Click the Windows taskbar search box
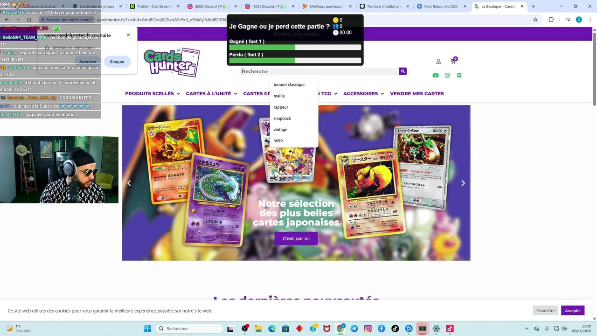The width and height of the screenshot is (597, 336). point(189,329)
